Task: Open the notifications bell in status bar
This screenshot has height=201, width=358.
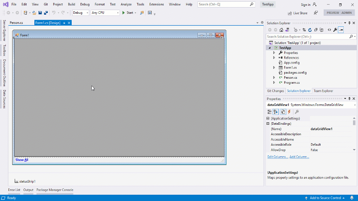Action: point(352,198)
